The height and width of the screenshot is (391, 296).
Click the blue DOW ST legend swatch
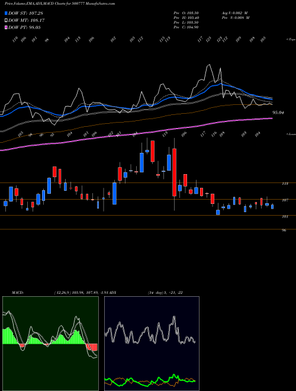click(x=6, y=13)
